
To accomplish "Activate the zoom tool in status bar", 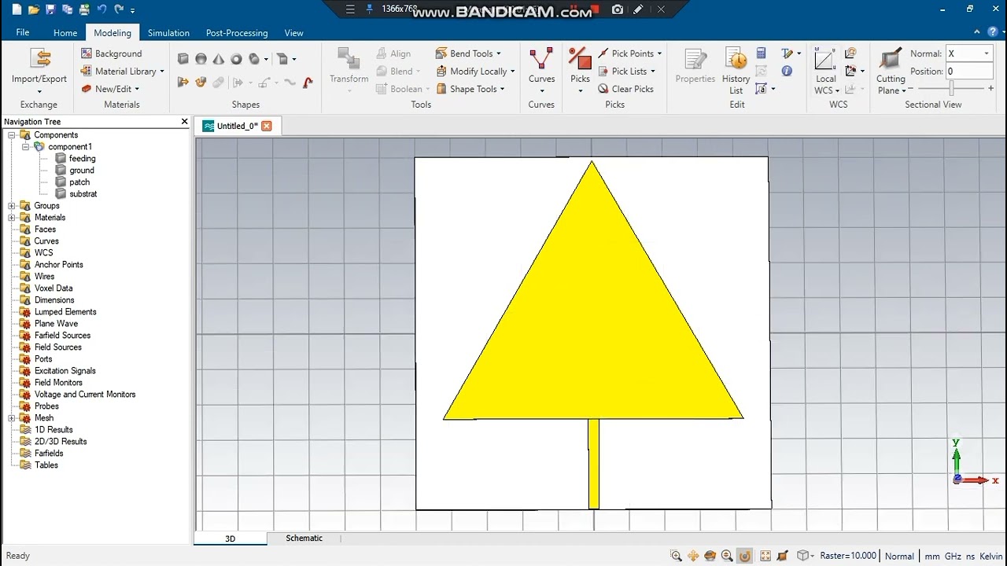I will pyautogui.click(x=676, y=556).
